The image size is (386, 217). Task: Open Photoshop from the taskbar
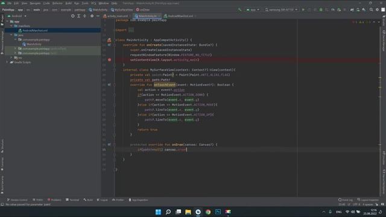pos(218,212)
